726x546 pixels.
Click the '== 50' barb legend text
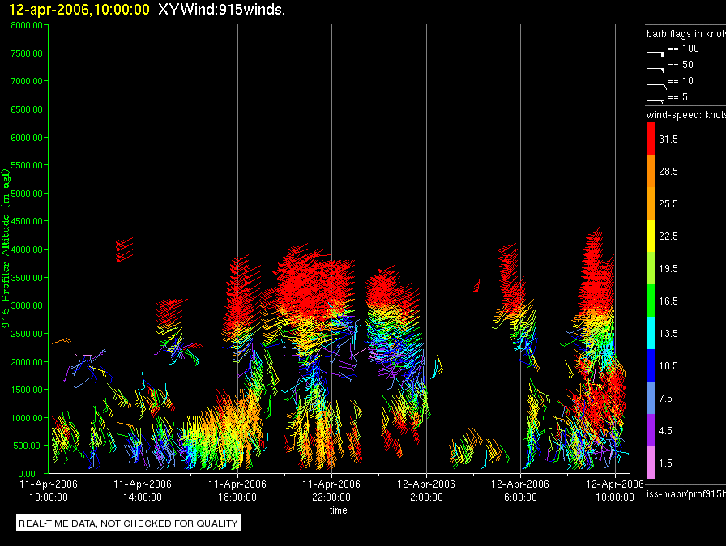tap(681, 65)
